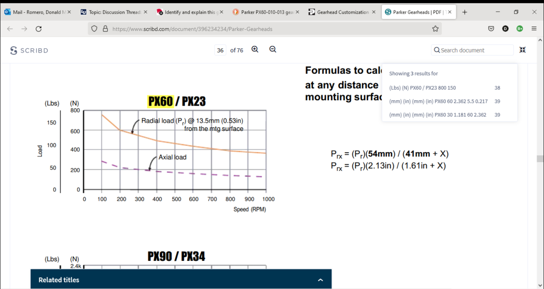Reload the page using the refresh icon

[38, 29]
